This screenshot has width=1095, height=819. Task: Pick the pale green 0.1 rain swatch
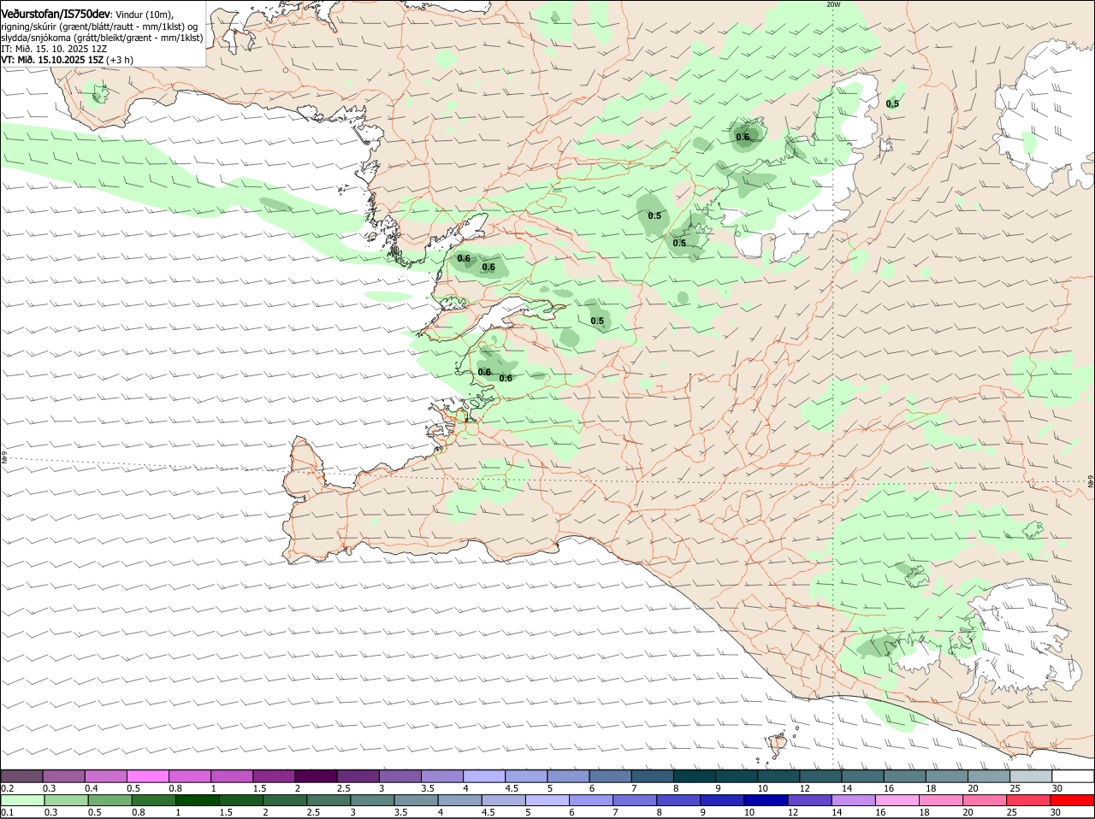[x=21, y=801]
